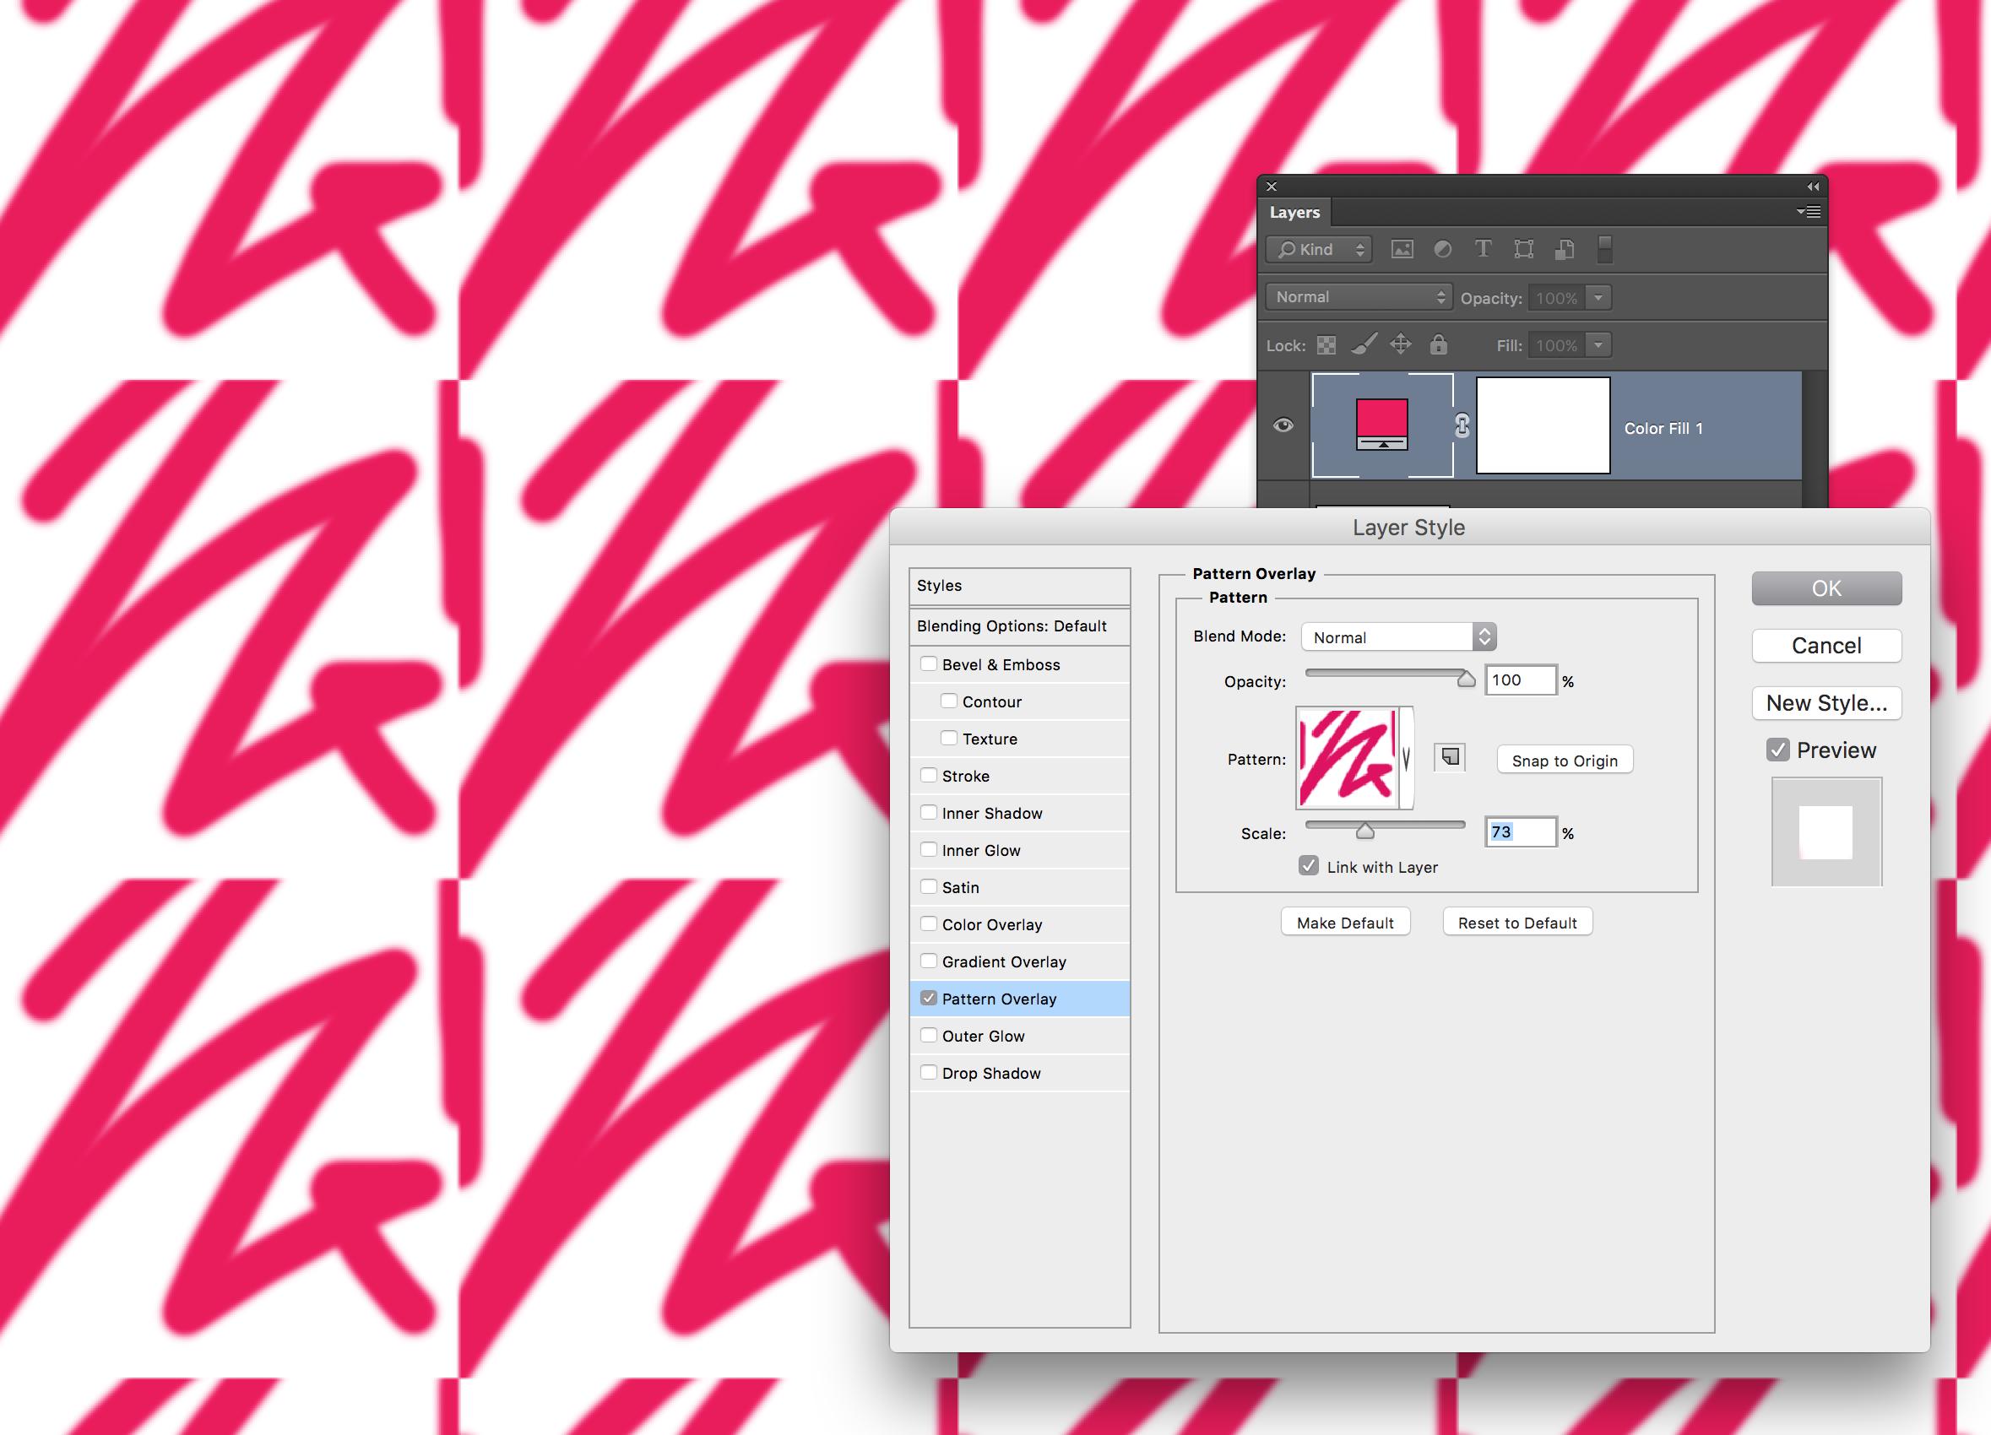Select the filter for pixel layers icon
1991x1435 pixels.
(x=1402, y=249)
